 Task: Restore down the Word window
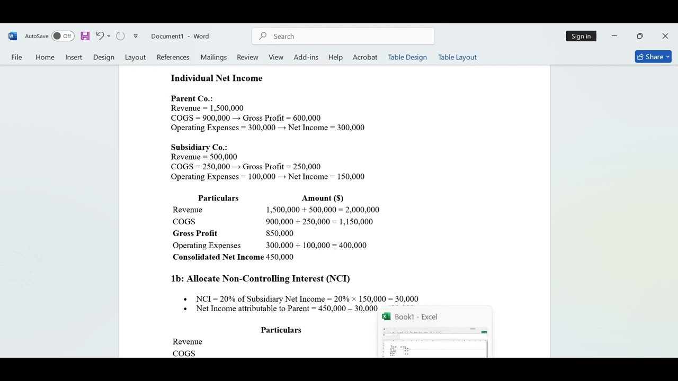pos(640,36)
